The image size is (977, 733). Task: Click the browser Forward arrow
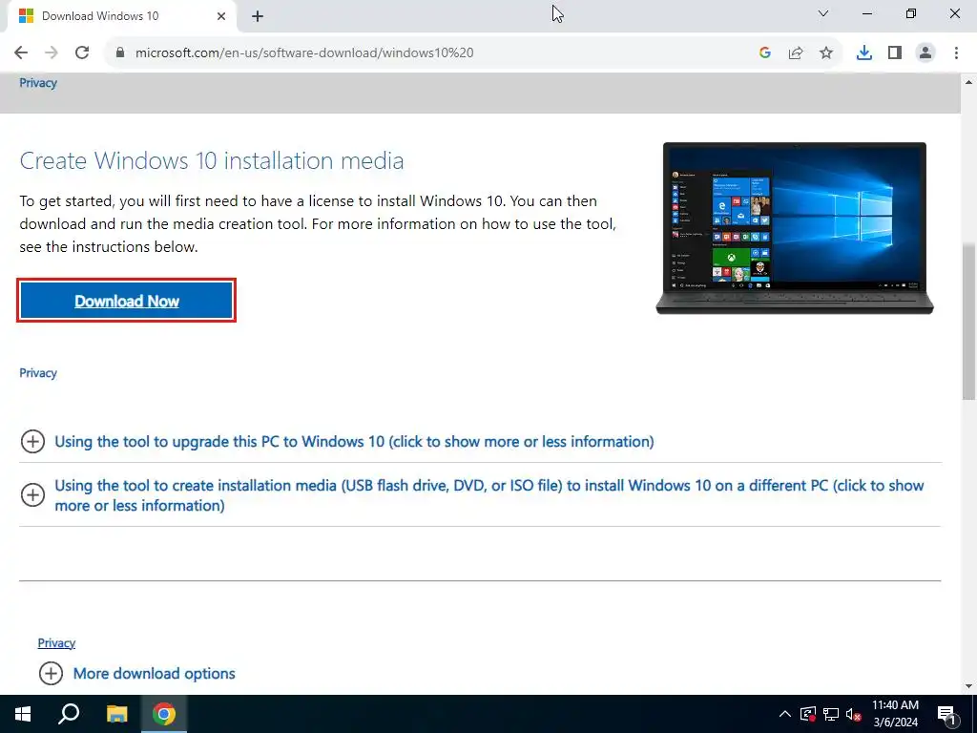pos(52,52)
